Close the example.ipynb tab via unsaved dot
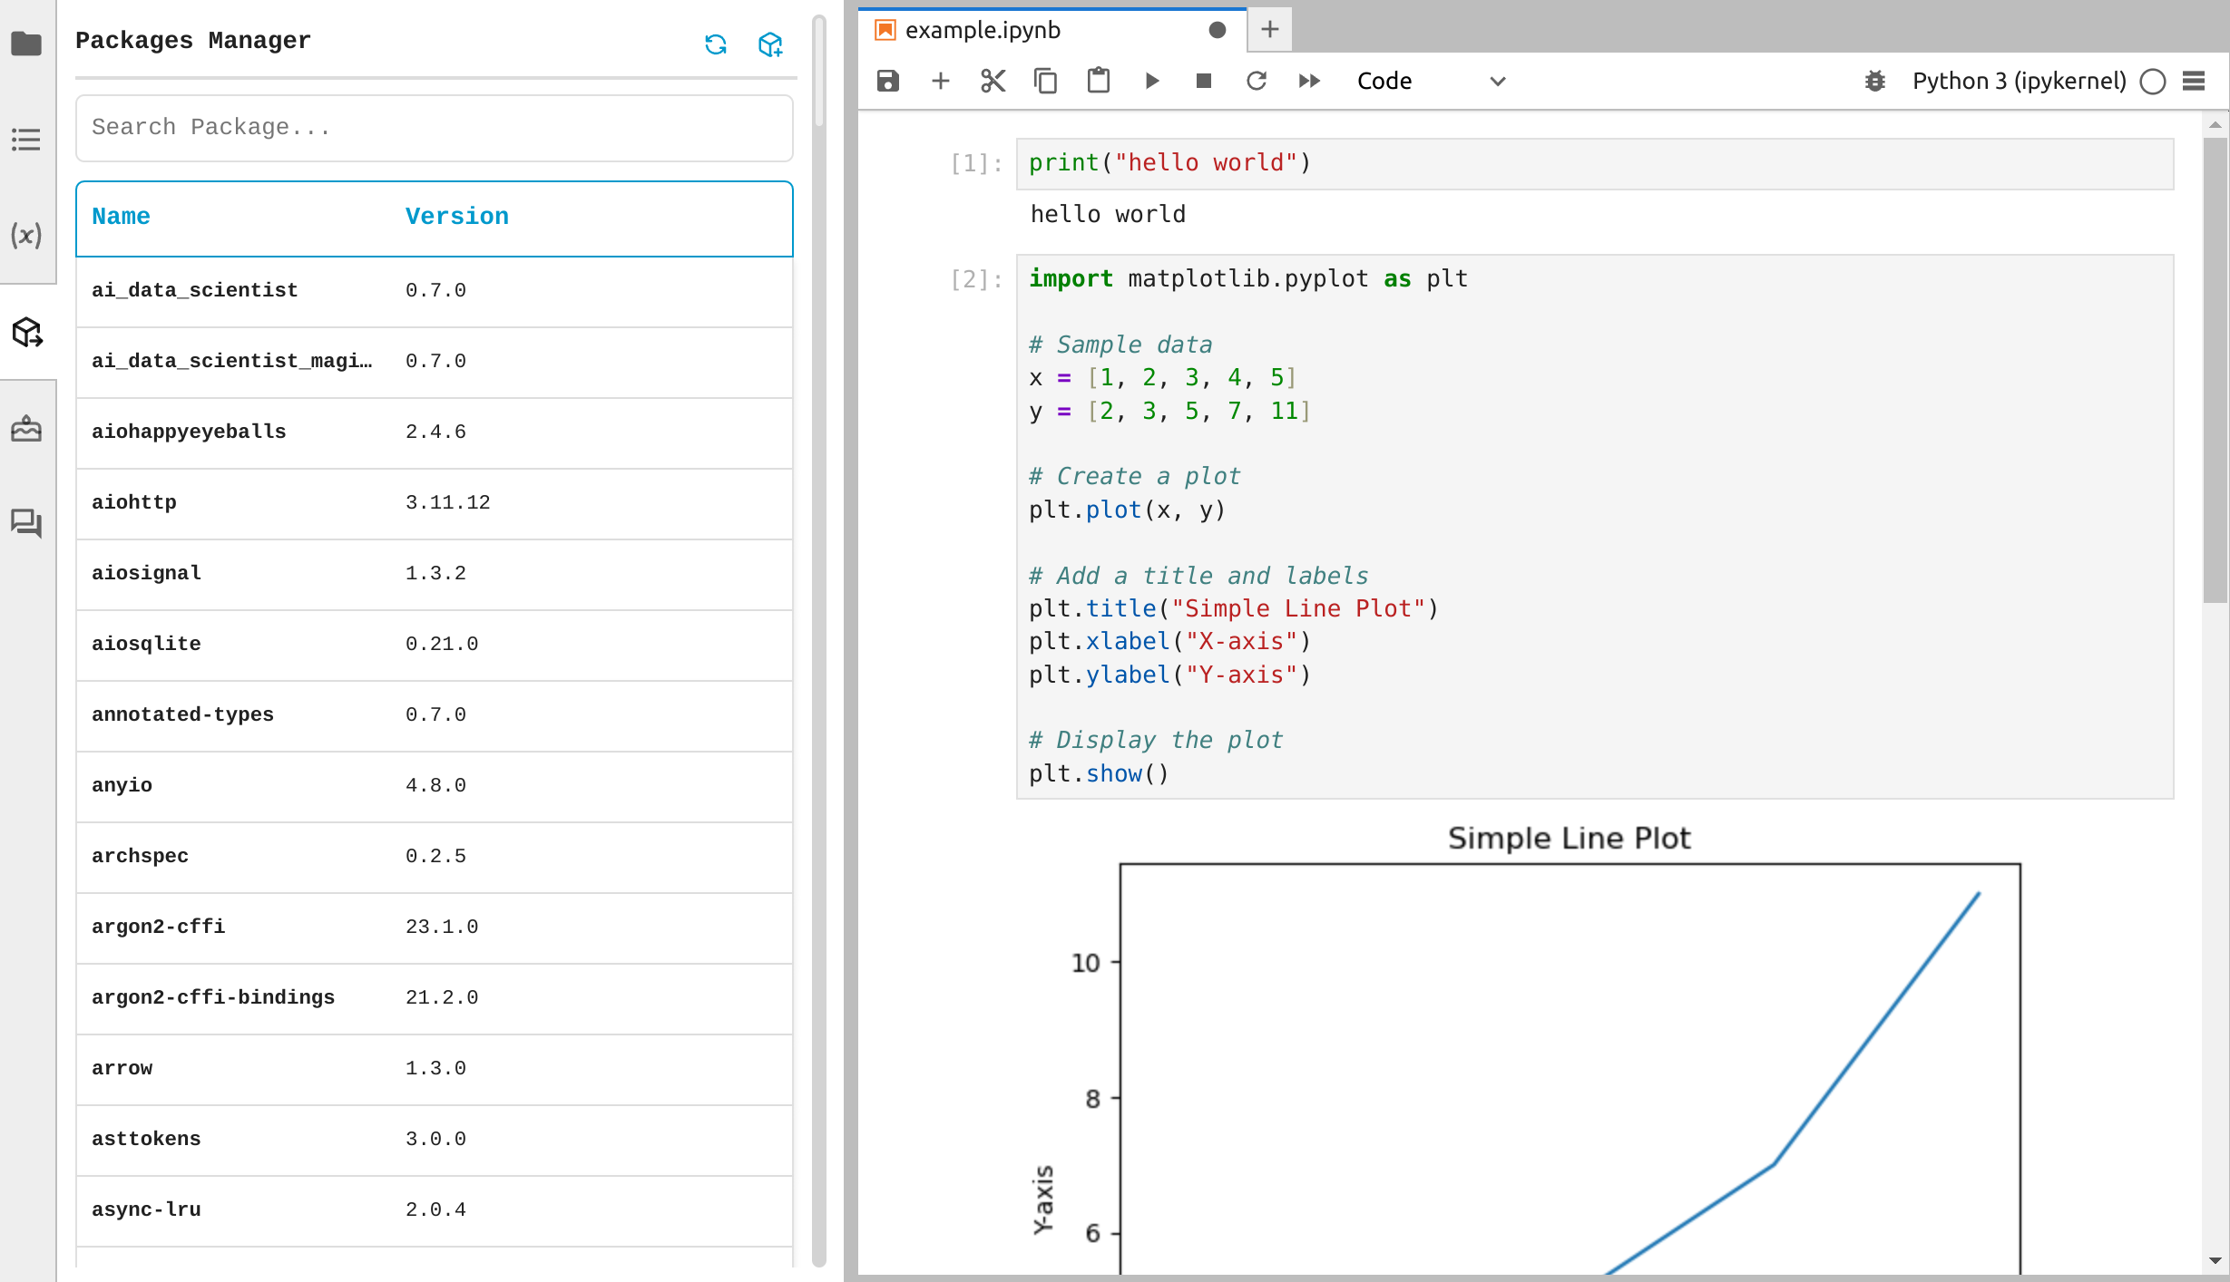This screenshot has width=2230, height=1282. point(1218,30)
